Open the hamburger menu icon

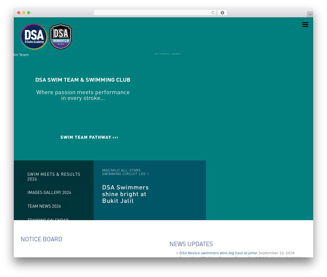pos(305,25)
